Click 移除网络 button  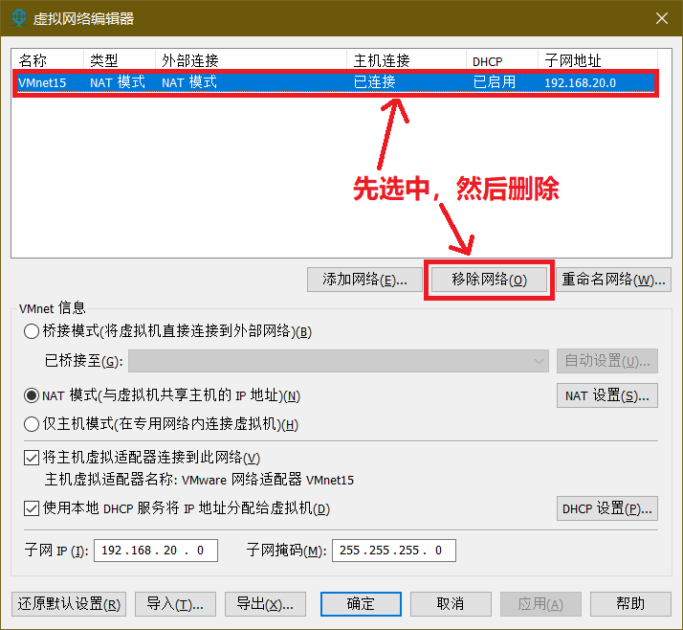pyautogui.click(x=488, y=280)
